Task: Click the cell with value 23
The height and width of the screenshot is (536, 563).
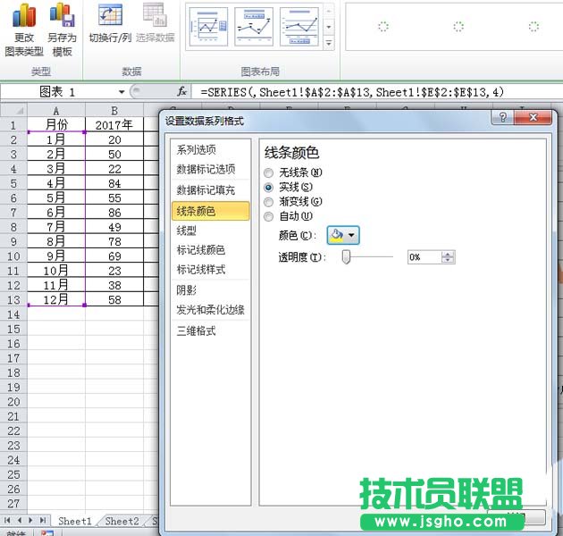Action: (x=114, y=271)
